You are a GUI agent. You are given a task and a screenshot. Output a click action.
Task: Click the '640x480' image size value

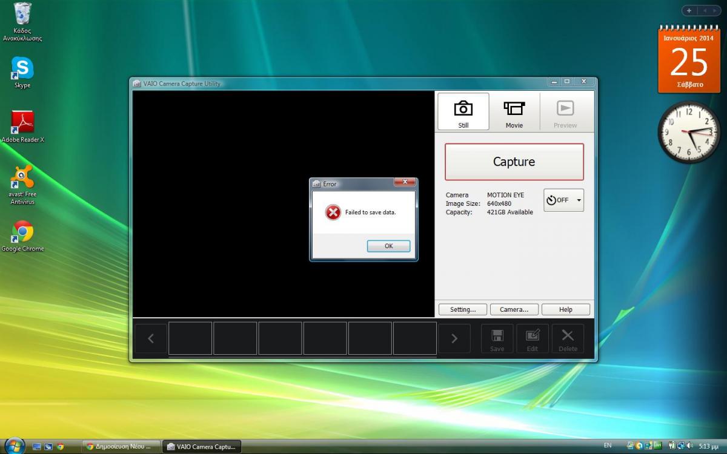pyautogui.click(x=499, y=203)
